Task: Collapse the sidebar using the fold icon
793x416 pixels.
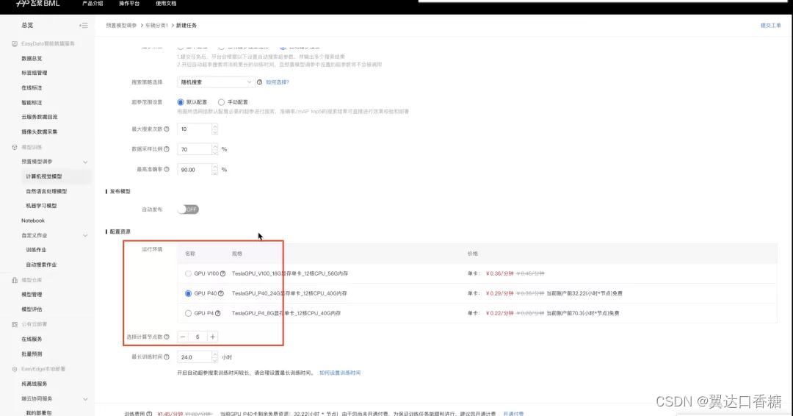Action: pyautogui.click(x=84, y=25)
